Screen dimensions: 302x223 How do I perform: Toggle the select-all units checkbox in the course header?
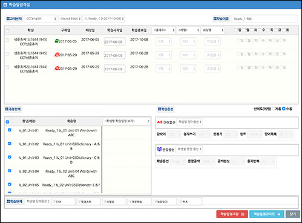(7, 122)
